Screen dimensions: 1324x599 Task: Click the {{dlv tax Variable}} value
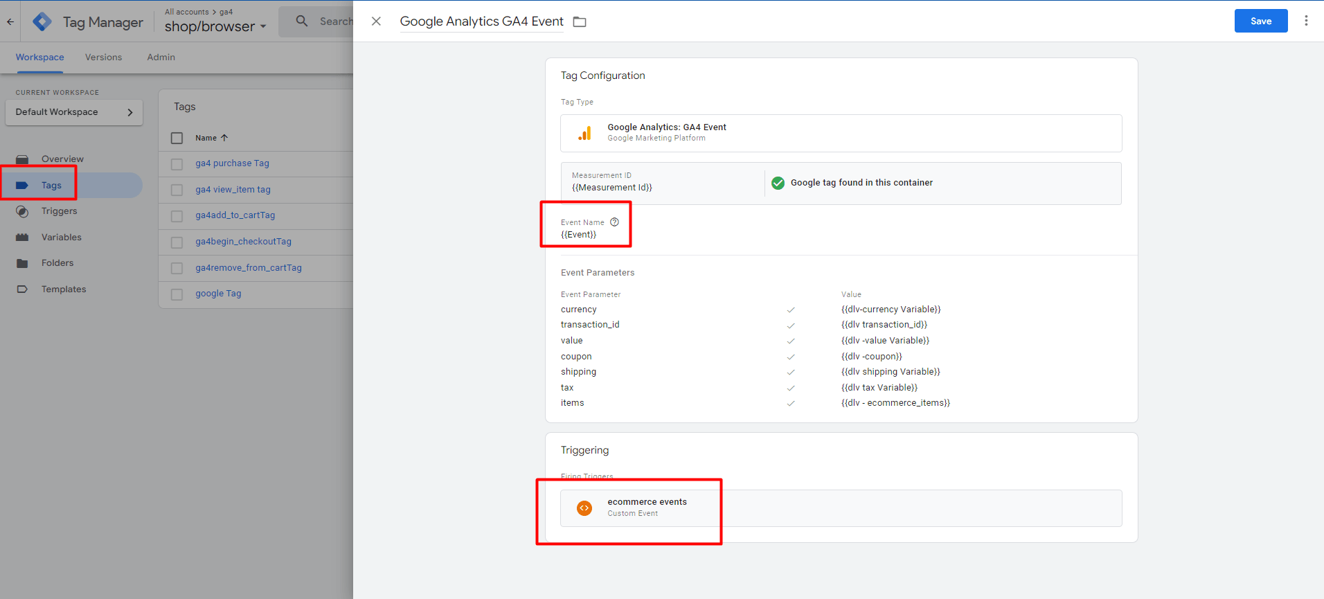pyautogui.click(x=879, y=388)
